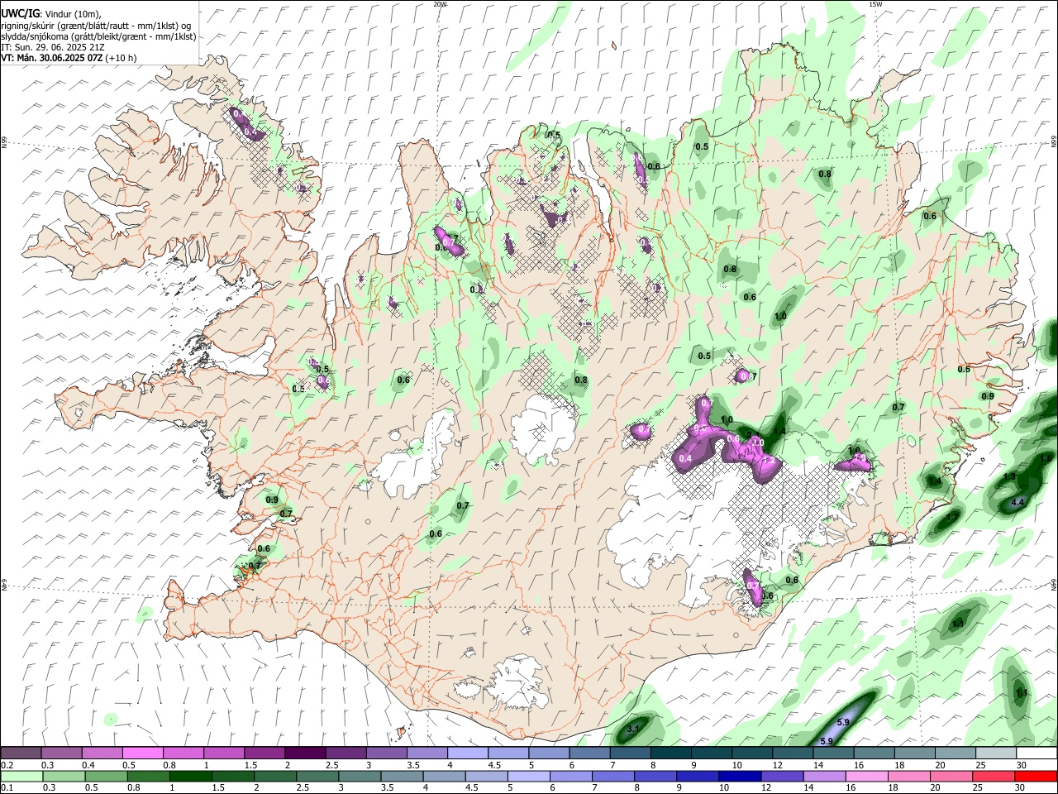
Task: Pick the snow-scale swatch starting at 12
Action: (x=793, y=753)
